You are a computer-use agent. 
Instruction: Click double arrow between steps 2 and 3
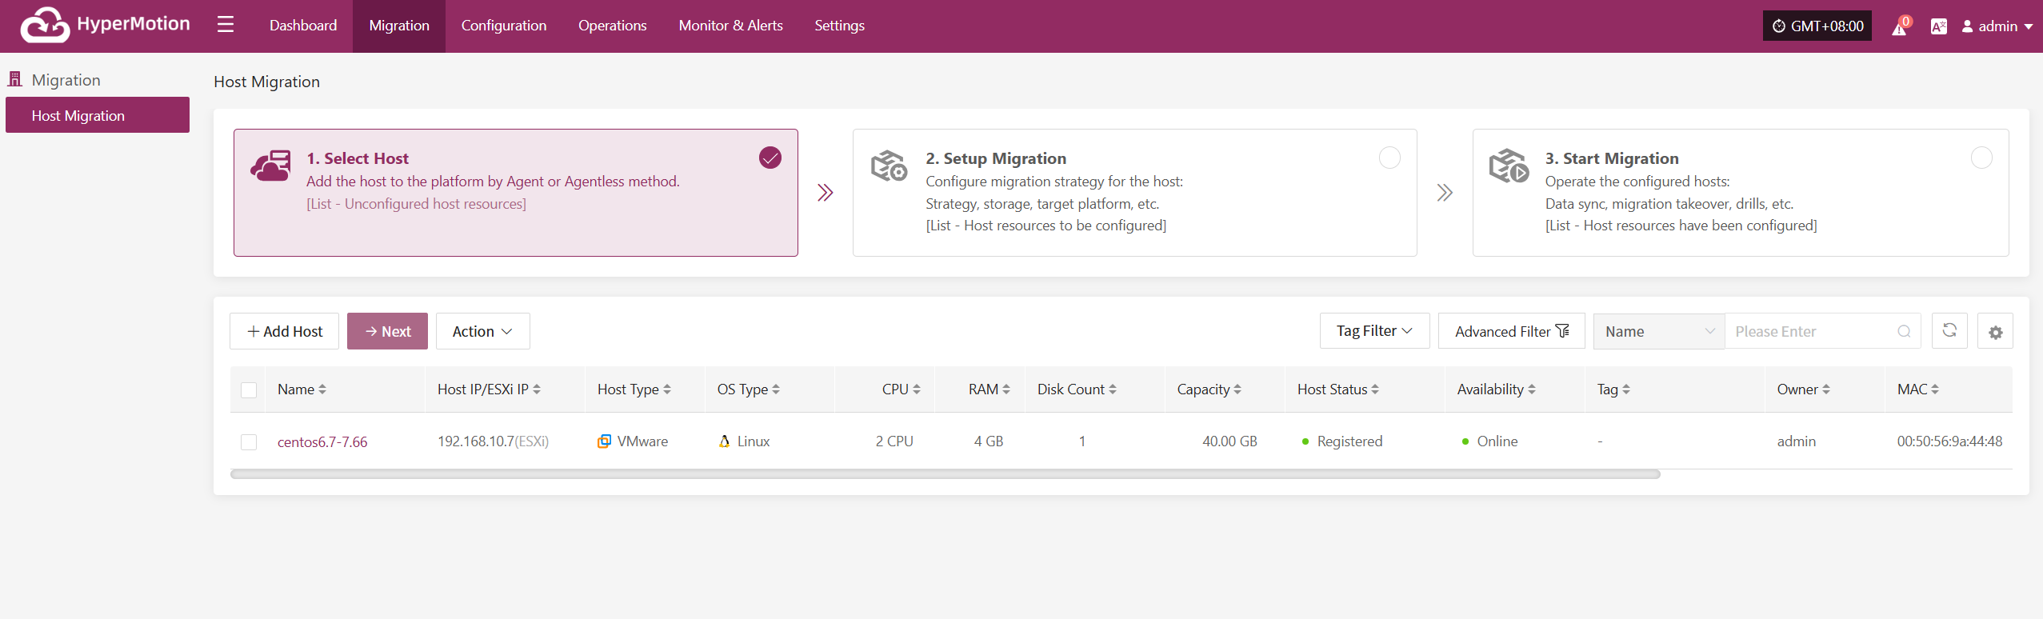coord(1445,193)
